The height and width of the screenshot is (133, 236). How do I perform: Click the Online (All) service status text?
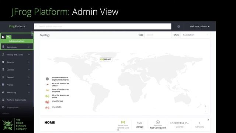tap(123, 128)
